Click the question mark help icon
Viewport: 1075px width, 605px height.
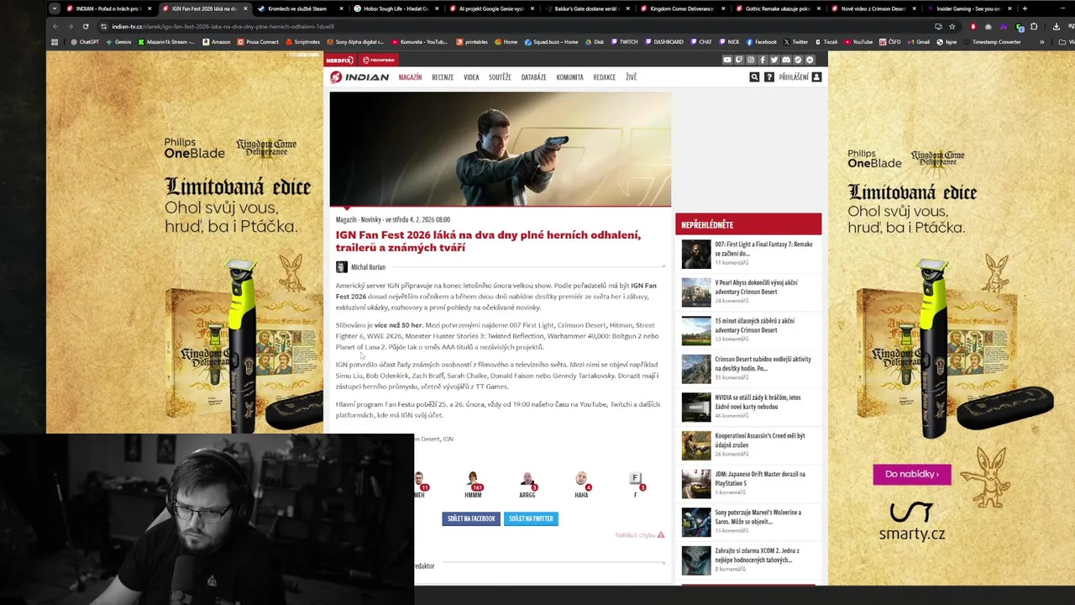pyautogui.click(x=768, y=77)
